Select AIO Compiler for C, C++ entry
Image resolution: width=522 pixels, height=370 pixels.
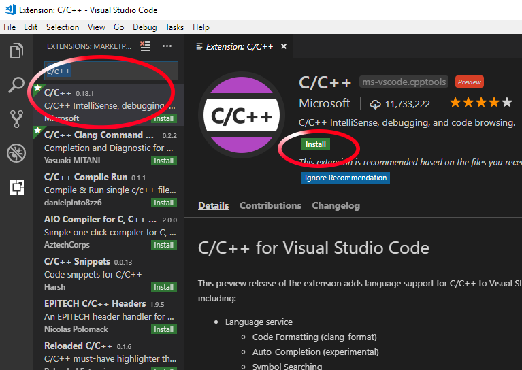[x=109, y=231]
